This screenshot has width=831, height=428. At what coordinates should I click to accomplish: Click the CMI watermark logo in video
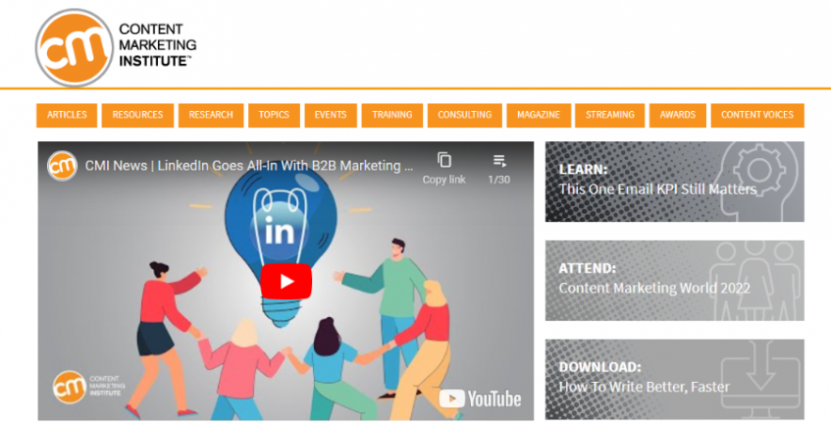point(89,387)
